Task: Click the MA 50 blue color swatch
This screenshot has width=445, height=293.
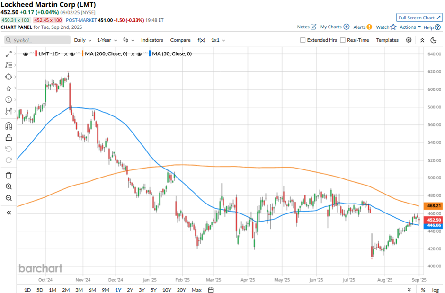Action: pos(150,53)
